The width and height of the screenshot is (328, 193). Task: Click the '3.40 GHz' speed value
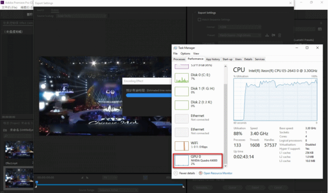pyautogui.click(x=259, y=133)
